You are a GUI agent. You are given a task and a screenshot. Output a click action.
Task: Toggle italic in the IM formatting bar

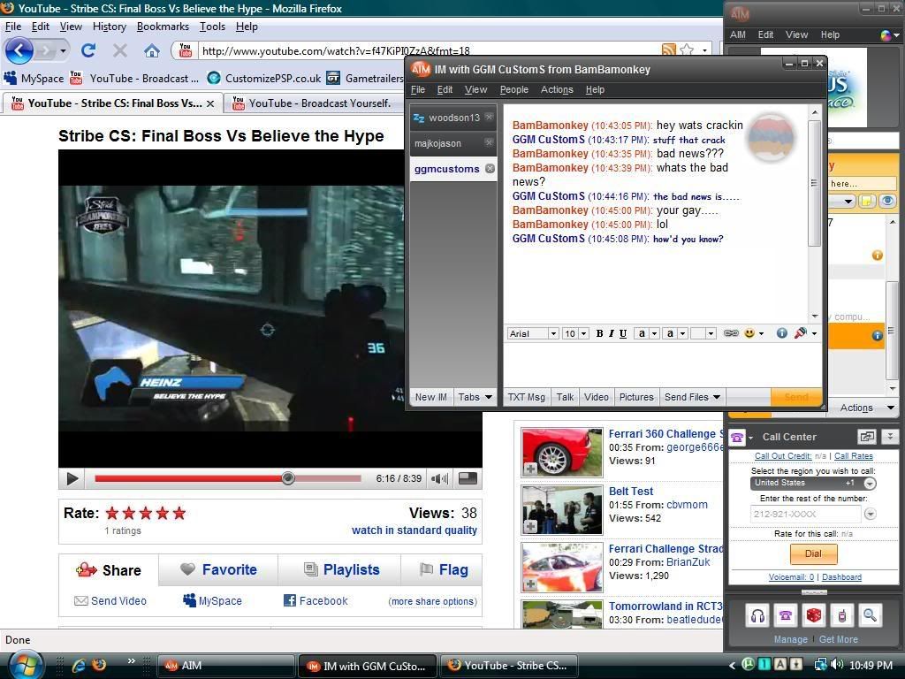coord(612,333)
